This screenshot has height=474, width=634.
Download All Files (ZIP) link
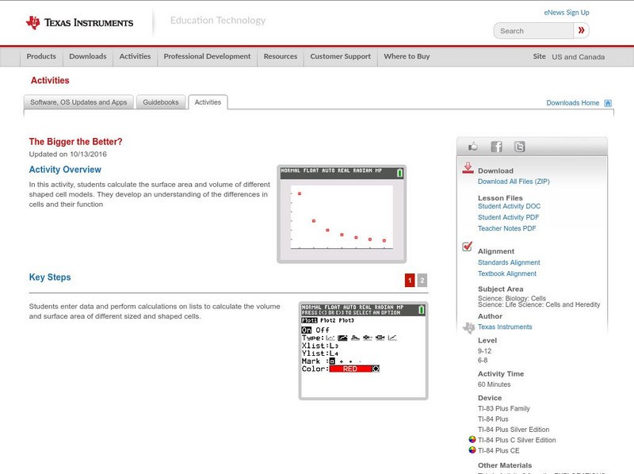pyautogui.click(x=514, y=182)
